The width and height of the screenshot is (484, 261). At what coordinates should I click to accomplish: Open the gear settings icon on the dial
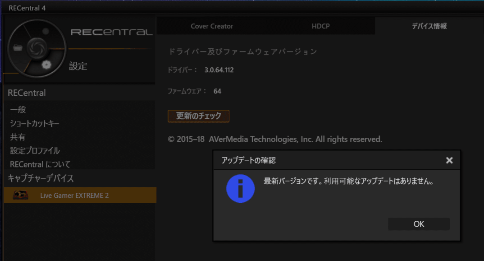pos(46,65)
